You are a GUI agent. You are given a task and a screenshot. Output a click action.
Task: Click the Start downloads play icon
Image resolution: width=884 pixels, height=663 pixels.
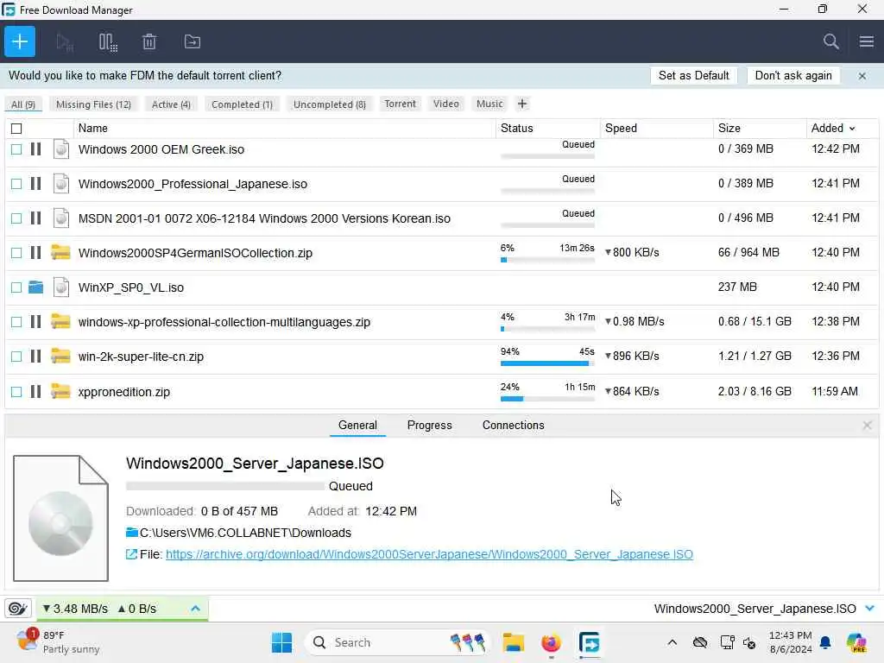(65, 41)
